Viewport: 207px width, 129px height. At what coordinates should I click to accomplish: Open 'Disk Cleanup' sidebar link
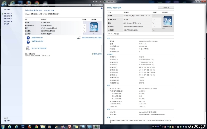(x=8, y=21)
